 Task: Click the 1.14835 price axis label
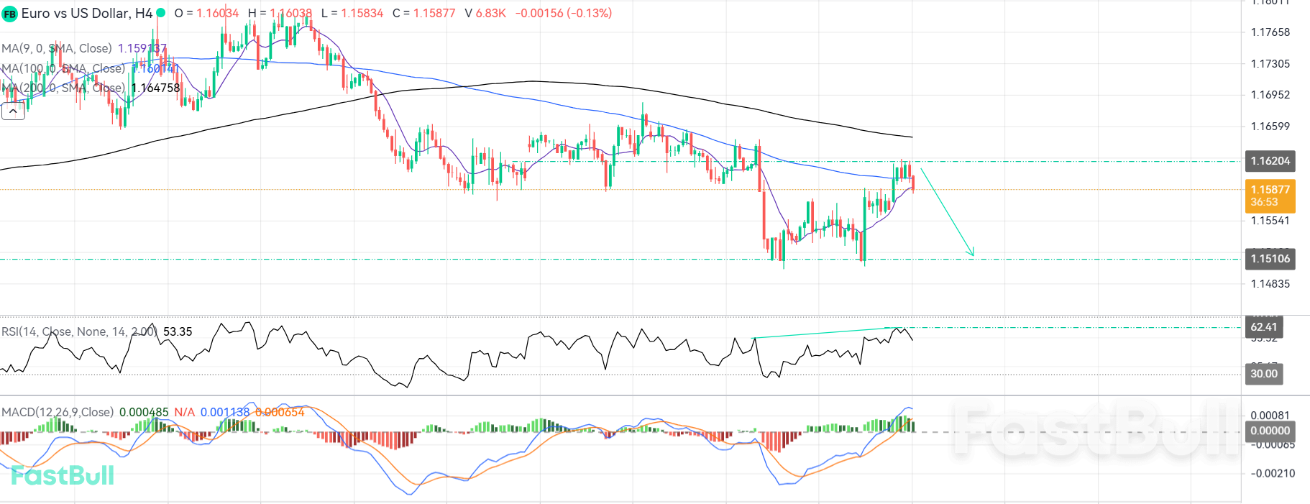click(x=1270, y=284)
